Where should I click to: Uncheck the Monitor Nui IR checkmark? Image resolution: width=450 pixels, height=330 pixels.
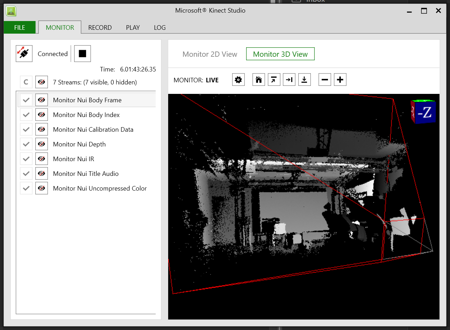26,159
